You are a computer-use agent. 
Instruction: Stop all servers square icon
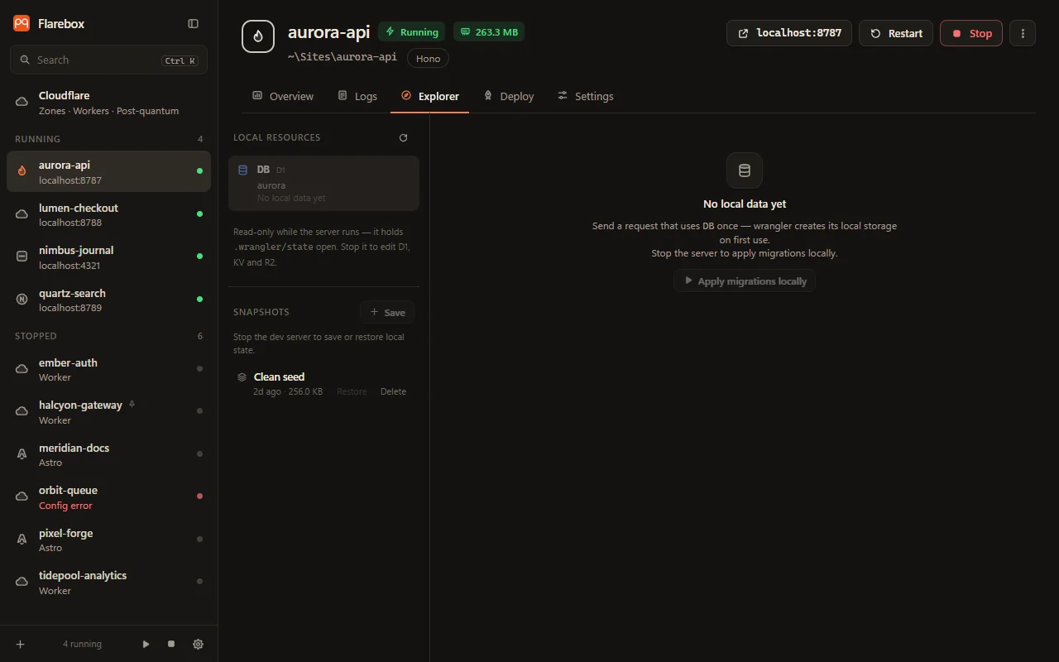click(171, 644)
